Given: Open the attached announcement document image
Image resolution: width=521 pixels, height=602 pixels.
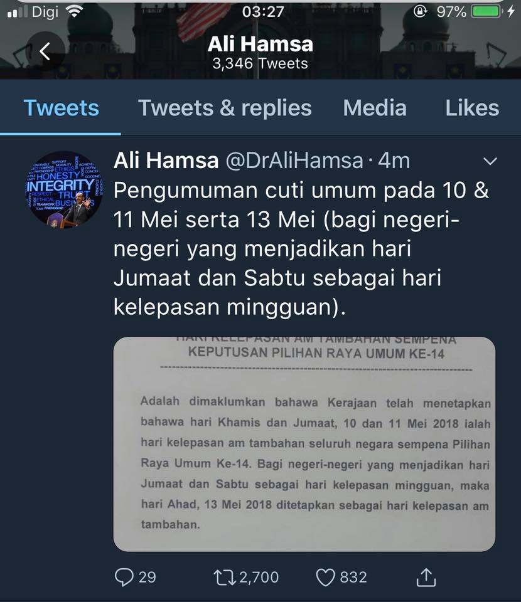Looking at the screenshot, I should click(x=304, y=444).
